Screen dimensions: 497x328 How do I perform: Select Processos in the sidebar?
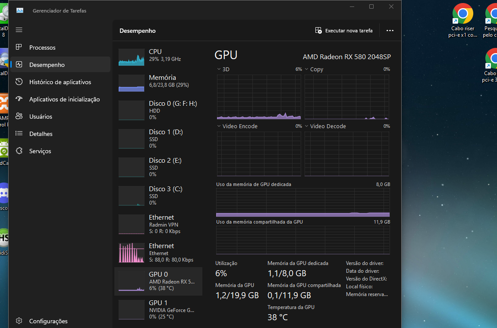click(60, 47)
